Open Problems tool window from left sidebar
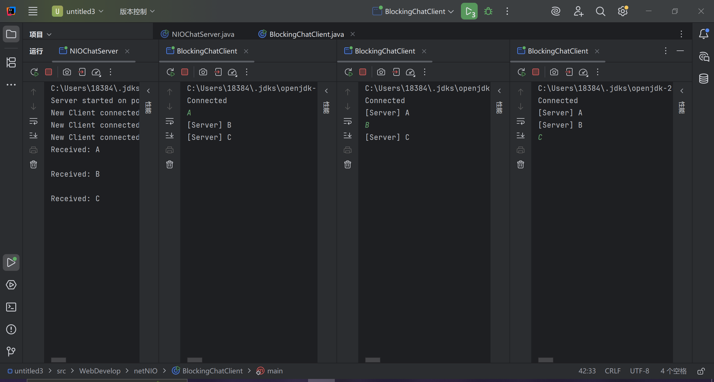Viewport: 714px width, 382px height. pyautogui.click(x=11, y=329)
